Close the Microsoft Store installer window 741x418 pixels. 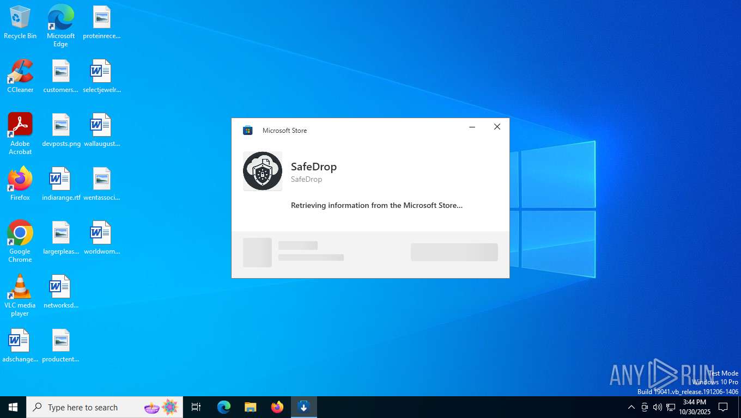pos(497,127)
